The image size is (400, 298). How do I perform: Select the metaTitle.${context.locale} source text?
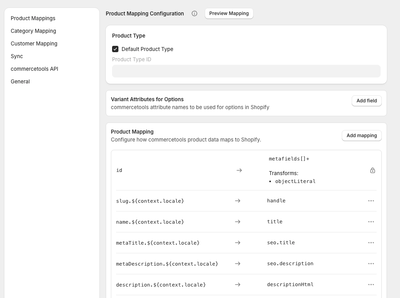click(x=158, y=243)
